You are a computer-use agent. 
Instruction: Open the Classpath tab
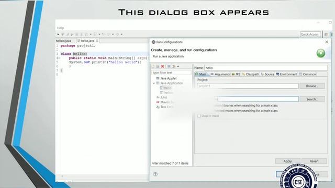[250, 74]
